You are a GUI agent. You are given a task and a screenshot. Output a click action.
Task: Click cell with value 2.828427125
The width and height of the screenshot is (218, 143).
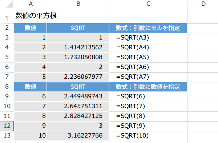click(x=78, y=116)
